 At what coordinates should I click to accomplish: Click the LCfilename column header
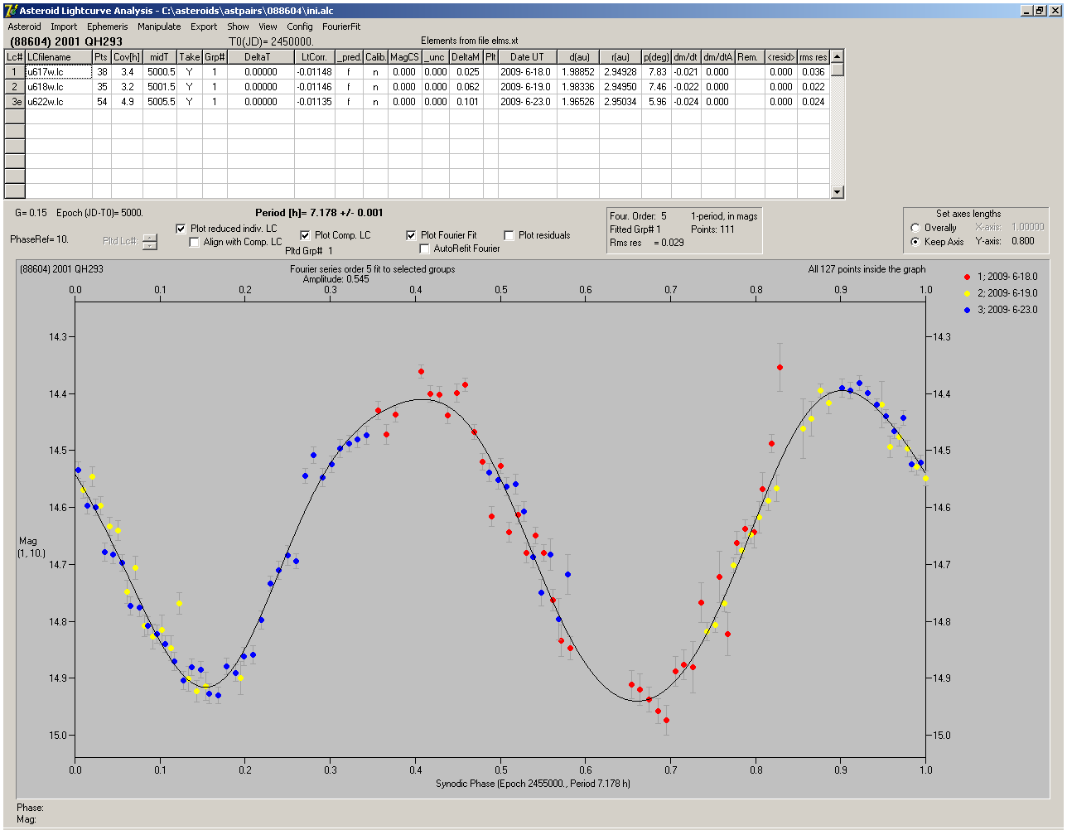pos(58,57)
